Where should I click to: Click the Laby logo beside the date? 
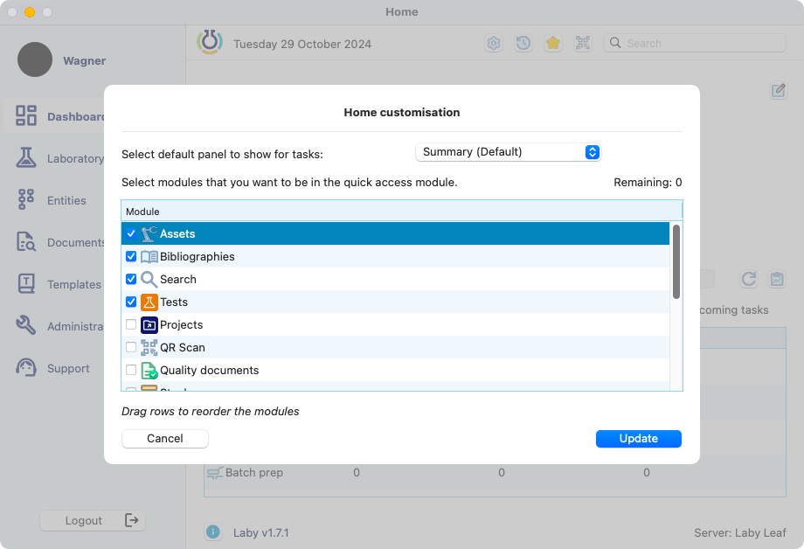pyautogui.click(x=210, y=42)
